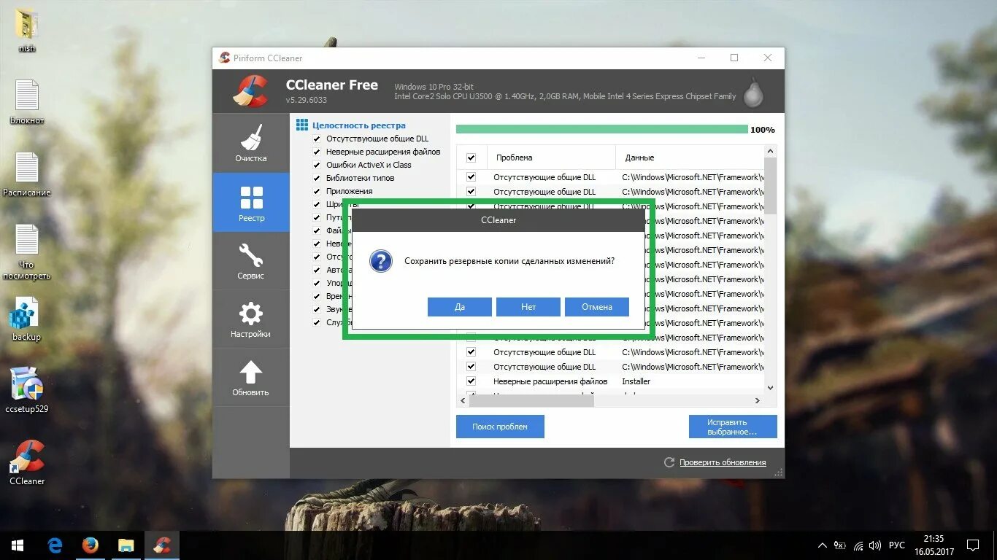Toggle the checkbox of the Installer row
Viewport: 997px width, 560px height.
coord(471,381)
